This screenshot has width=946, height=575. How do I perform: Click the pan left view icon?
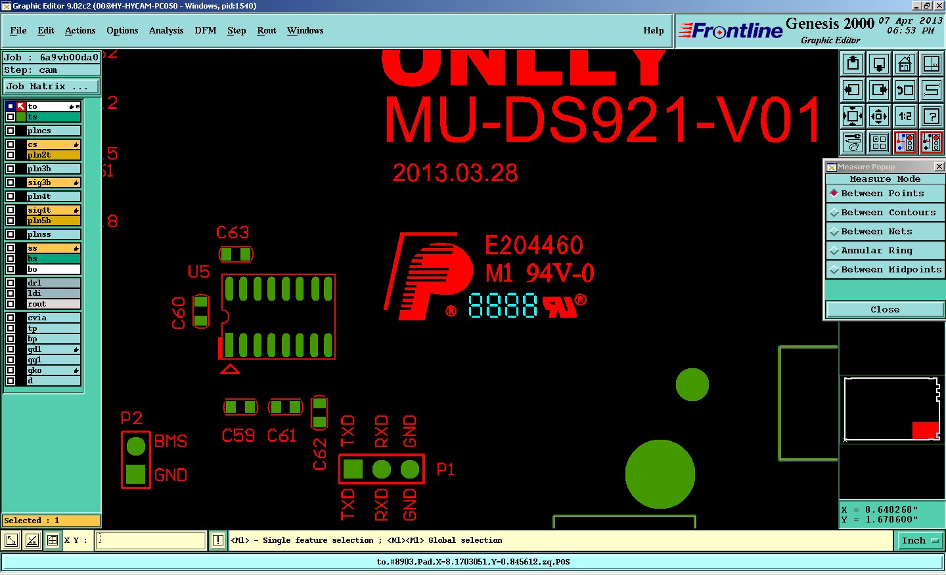[853, 90]
